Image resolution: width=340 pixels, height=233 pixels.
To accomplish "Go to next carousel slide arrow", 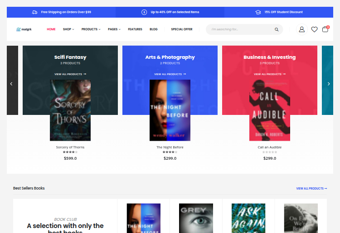I will point(329,84).
